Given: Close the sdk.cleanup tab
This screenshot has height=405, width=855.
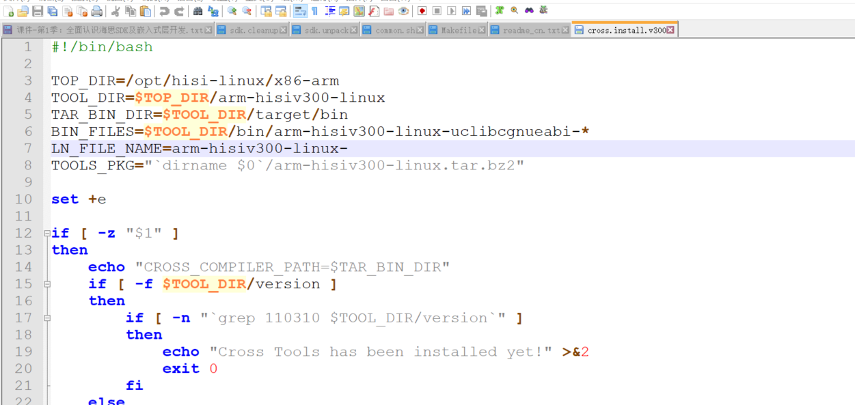Looking at the screenshot, I should pyautogui.click(x=283, y=30).
